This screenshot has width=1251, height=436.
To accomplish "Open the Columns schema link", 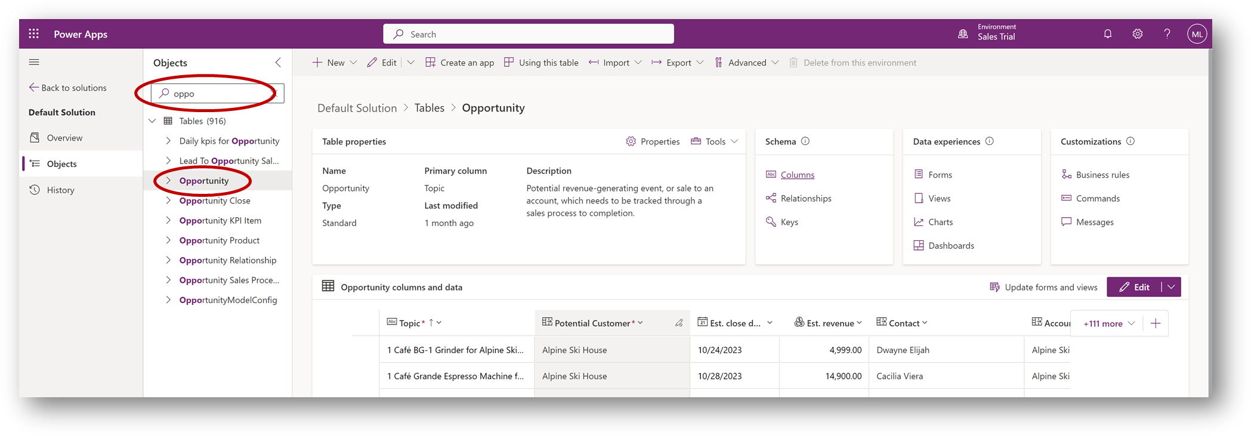I will coord(797,175).
